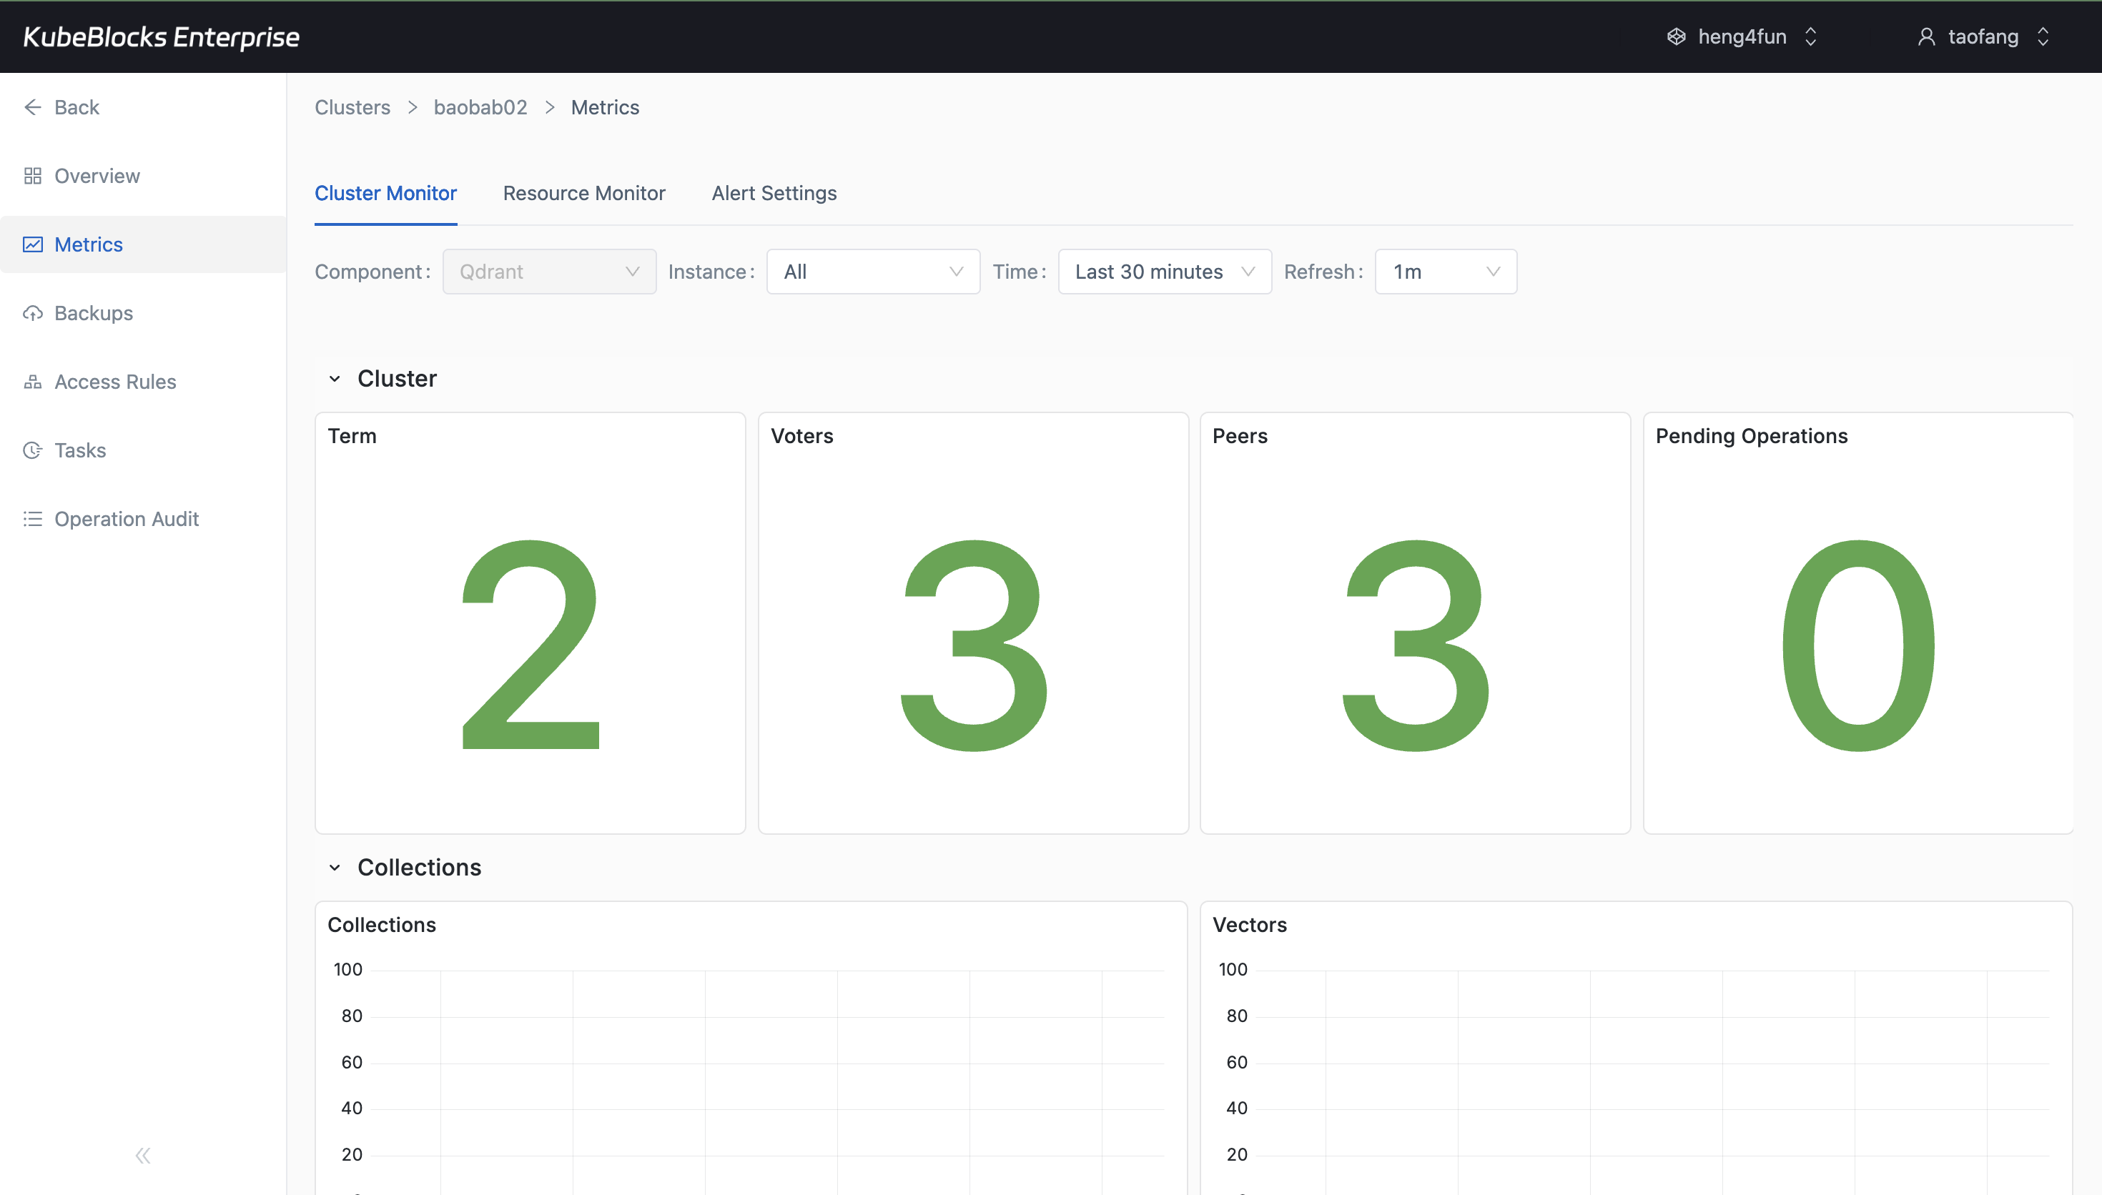Click the Metrics breadcrumb
Image resolution: width=2102 pixels, height=1195 pixels.
605,107
